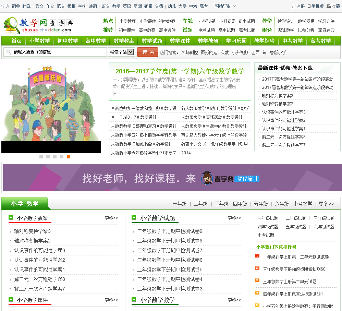Click 字典 in top bar

tap(5, 6)
